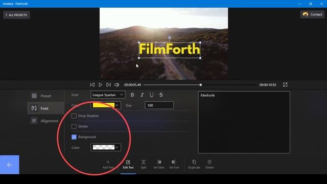Screen dimensions: 327x184
Task: Enable the Stroke checkbox
Action: [74, 126]
